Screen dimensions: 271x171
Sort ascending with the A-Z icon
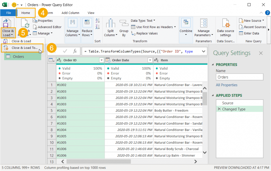coord(98,20)
